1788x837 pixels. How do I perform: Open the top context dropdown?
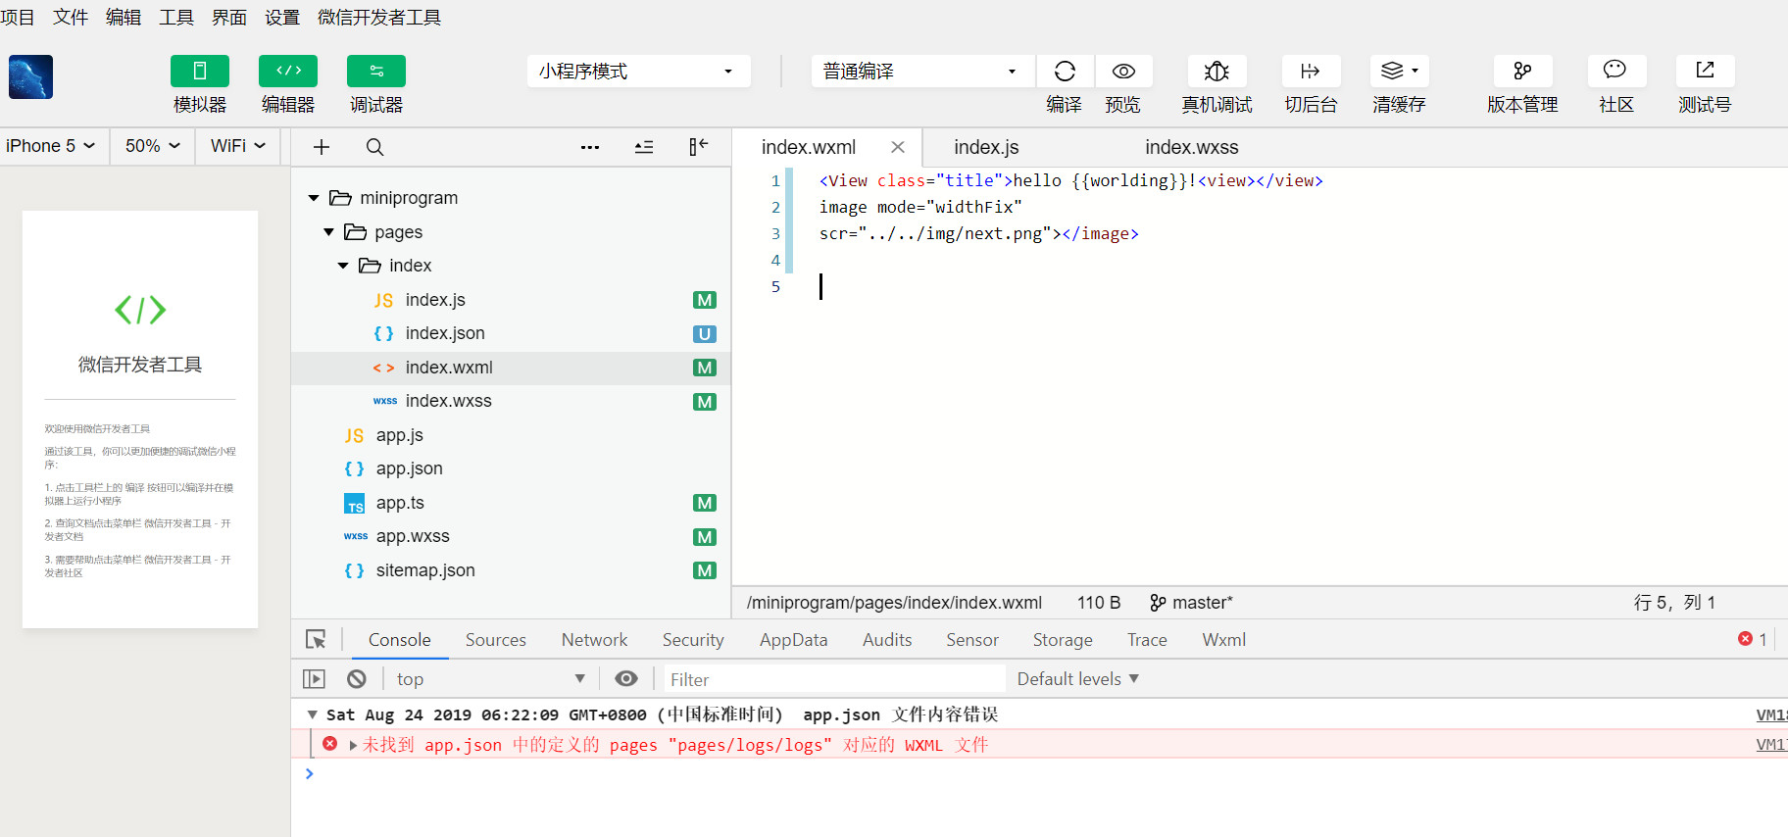click(490, 679)
